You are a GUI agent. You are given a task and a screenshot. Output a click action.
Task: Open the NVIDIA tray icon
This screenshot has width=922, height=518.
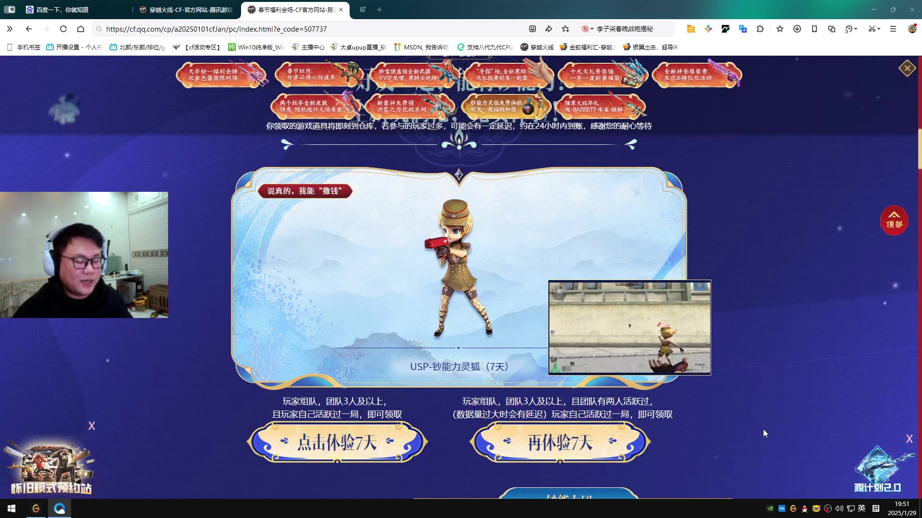pos(770,508)
